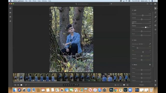Open the Photo menu
The image size is (166, 93).
point(34,1)
